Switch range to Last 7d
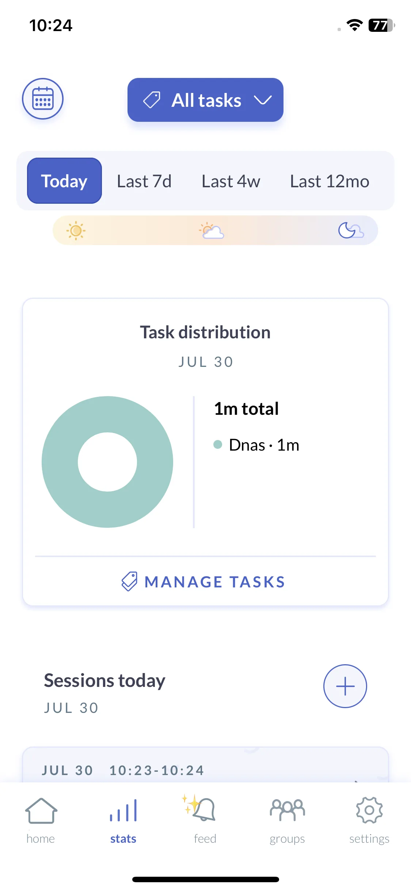 pos(144,181)
